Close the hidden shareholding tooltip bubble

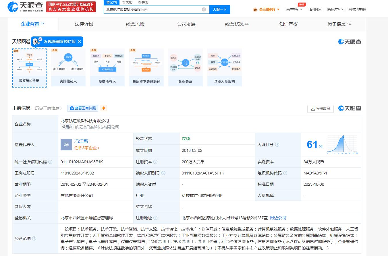tap(79, 42)
